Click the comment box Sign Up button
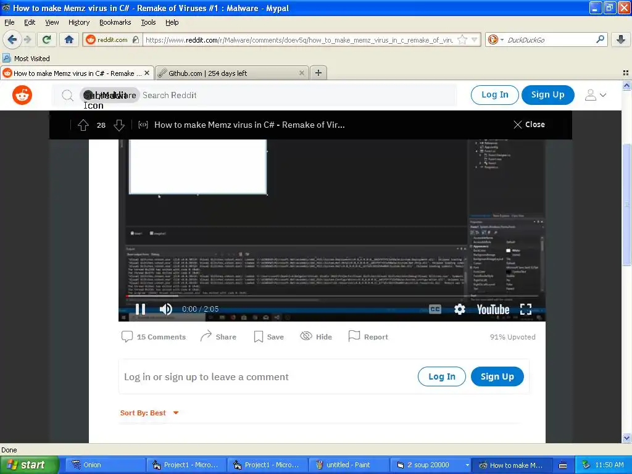632x474 pixels. pos(497,376)
